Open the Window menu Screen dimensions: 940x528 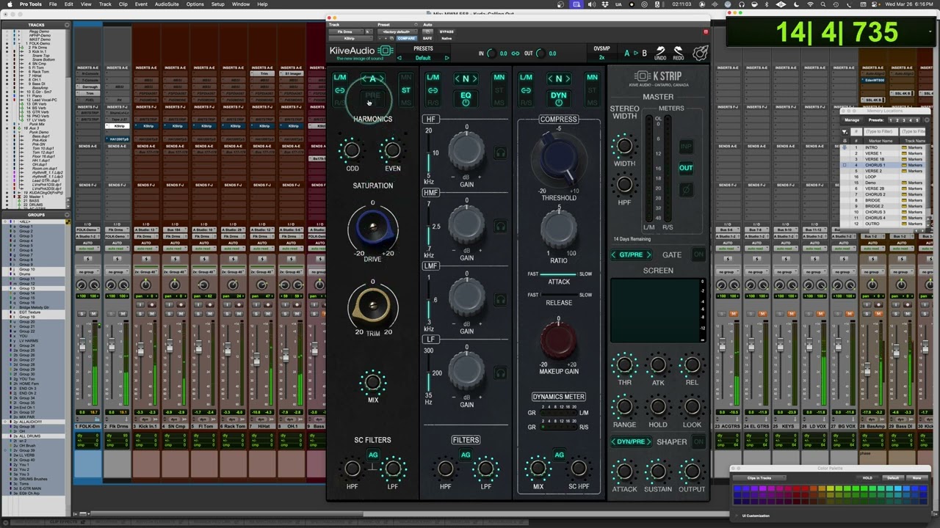click(241, 4)
